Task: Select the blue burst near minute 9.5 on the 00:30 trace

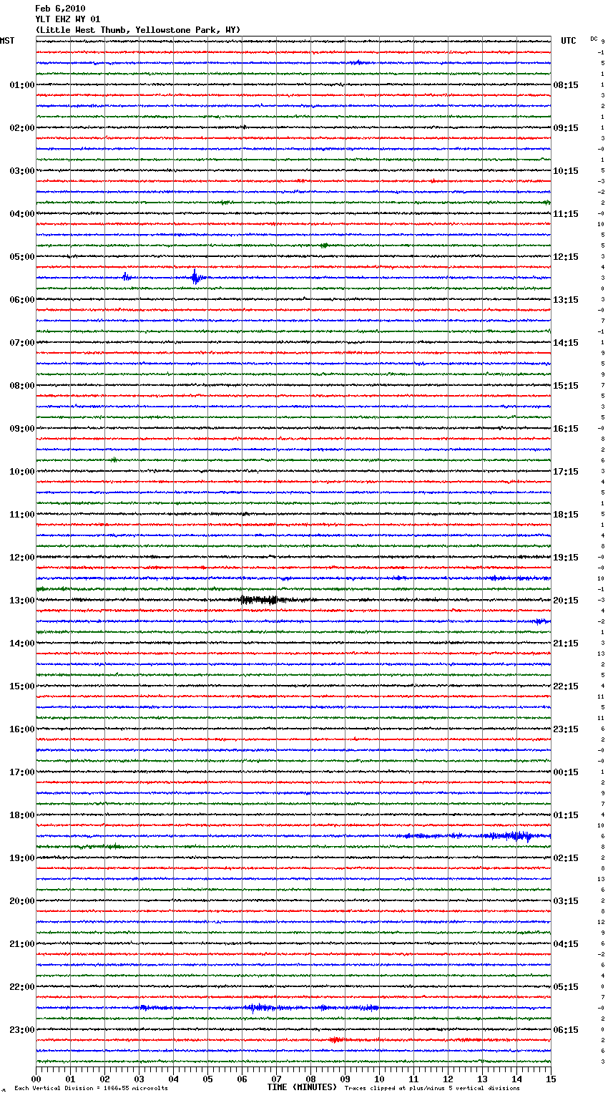Action: [360, 62]
